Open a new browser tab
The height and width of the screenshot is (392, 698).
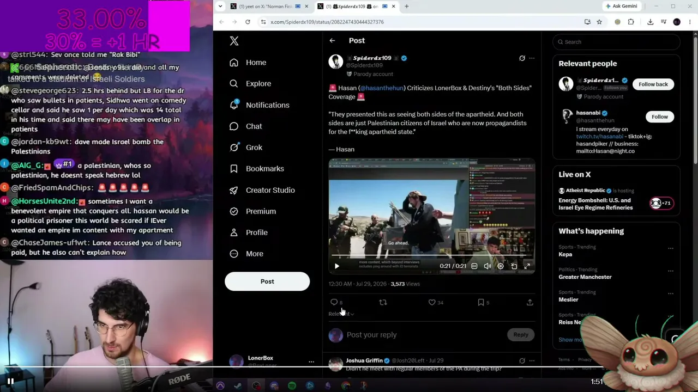pyautogui.click(x=406, y=7)
